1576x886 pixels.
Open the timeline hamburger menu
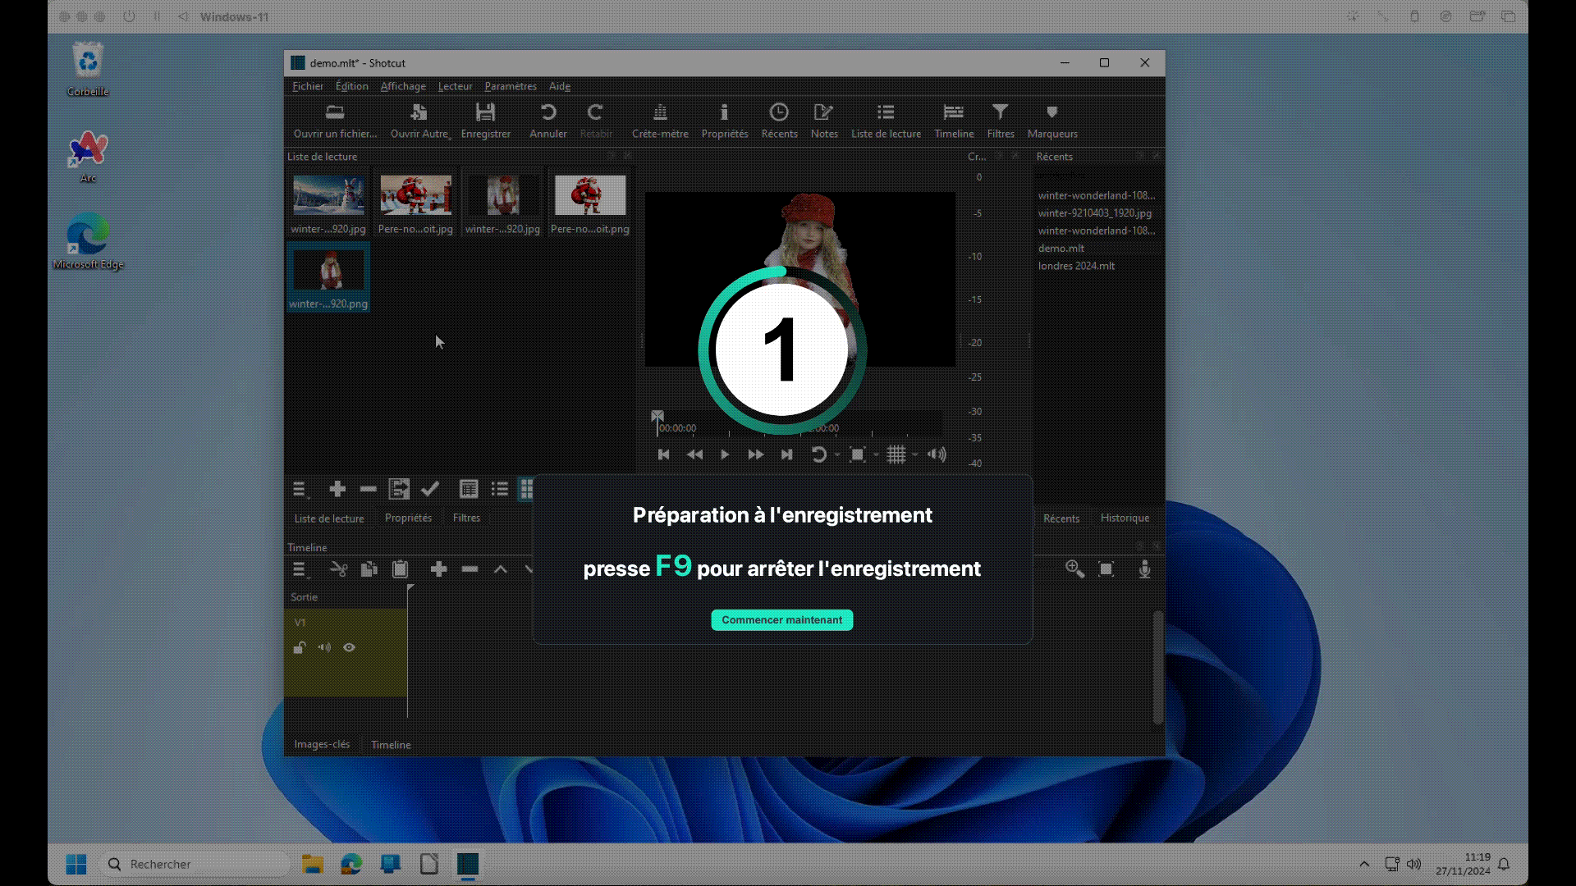tap(300, 569)
